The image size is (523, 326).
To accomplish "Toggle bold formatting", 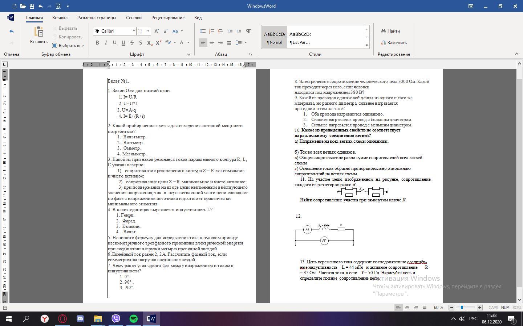I will pyautogui.click(x=97, y=43).
